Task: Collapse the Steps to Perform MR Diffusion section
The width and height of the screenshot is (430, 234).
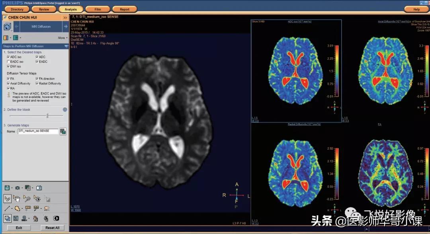Action: point(66,46)
